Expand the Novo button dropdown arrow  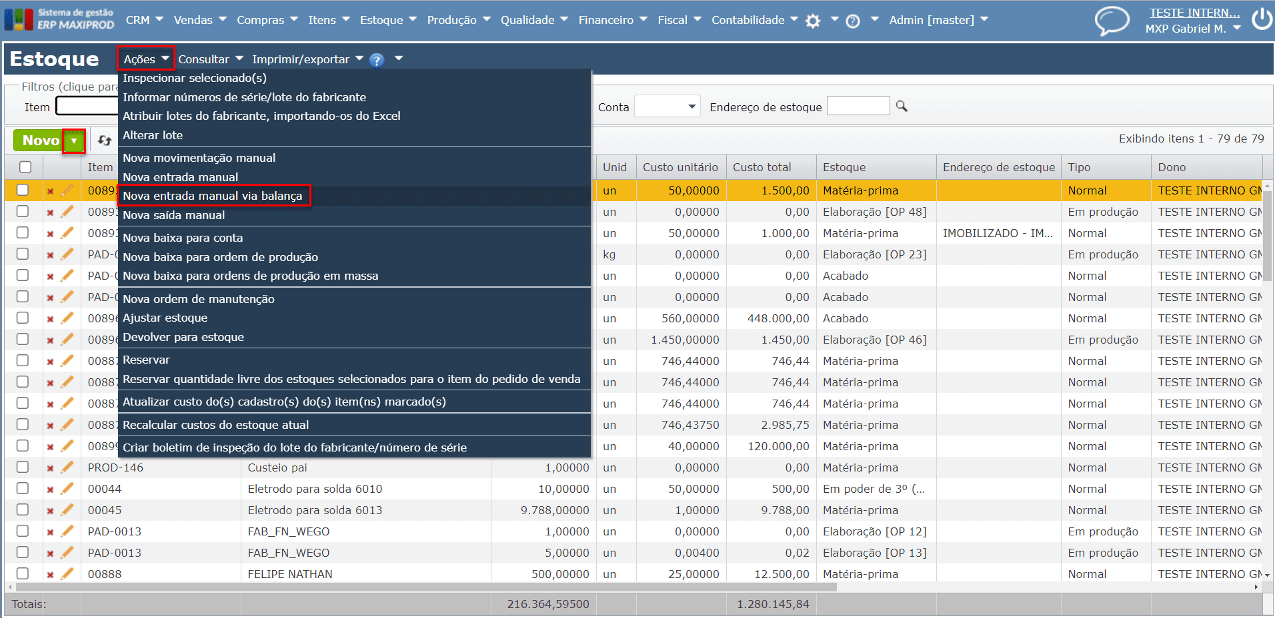[x=74, y=141]
